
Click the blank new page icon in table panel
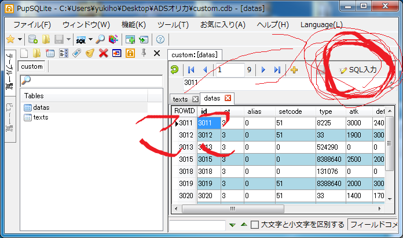24,53
